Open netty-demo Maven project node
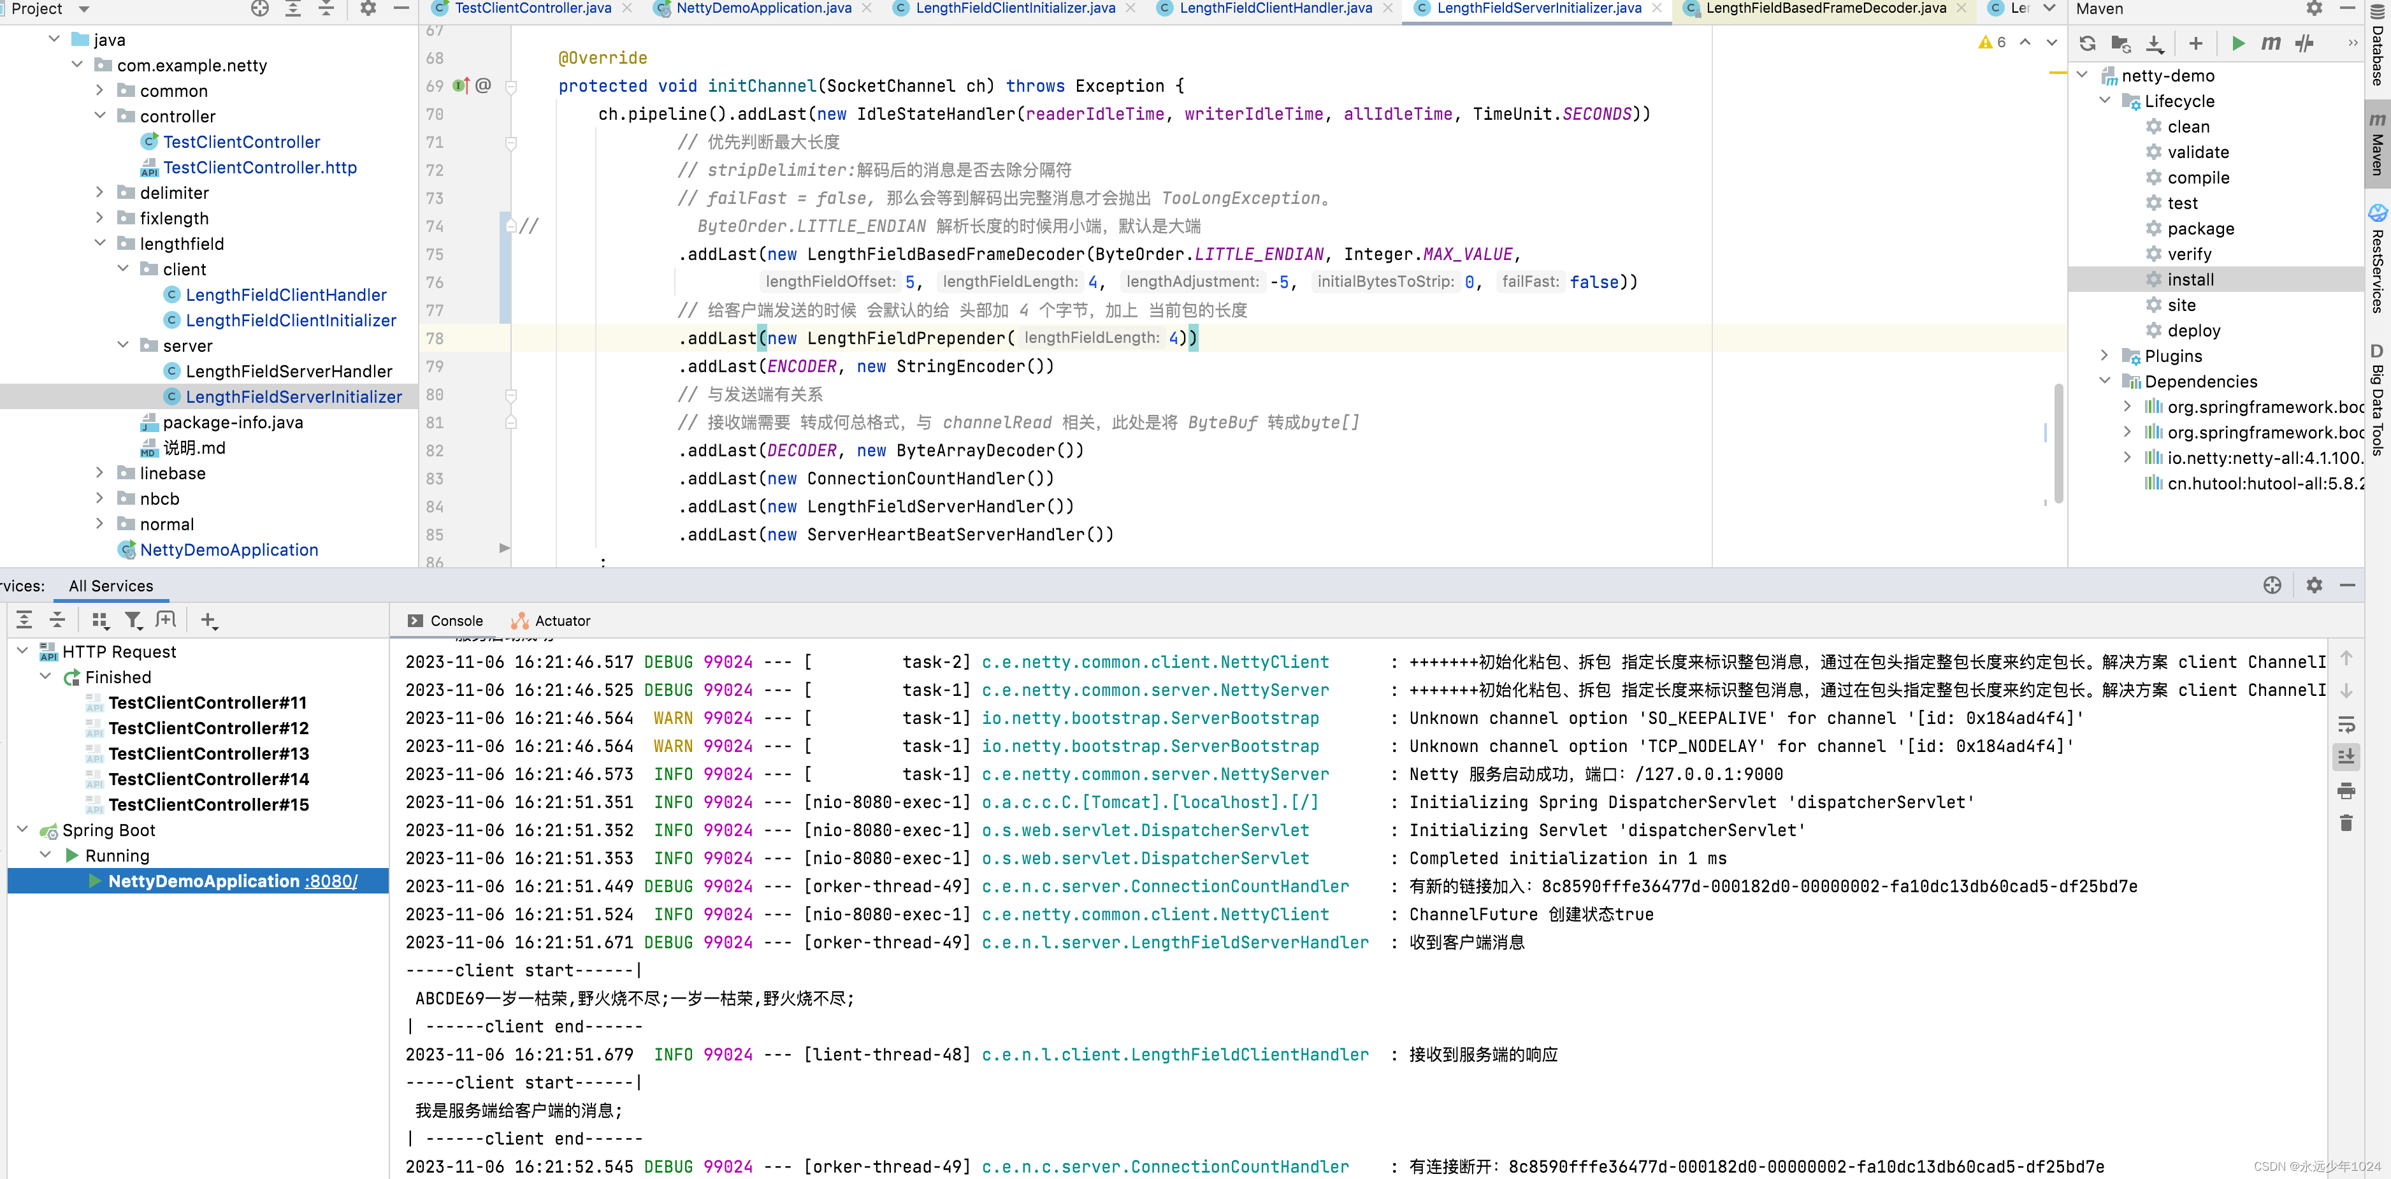Screen dimensions: 2391x1179 coord(2167,75)
